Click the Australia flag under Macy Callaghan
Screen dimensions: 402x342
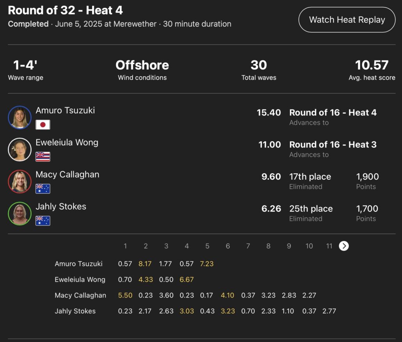pyautogui.click(x=43, y=189)
